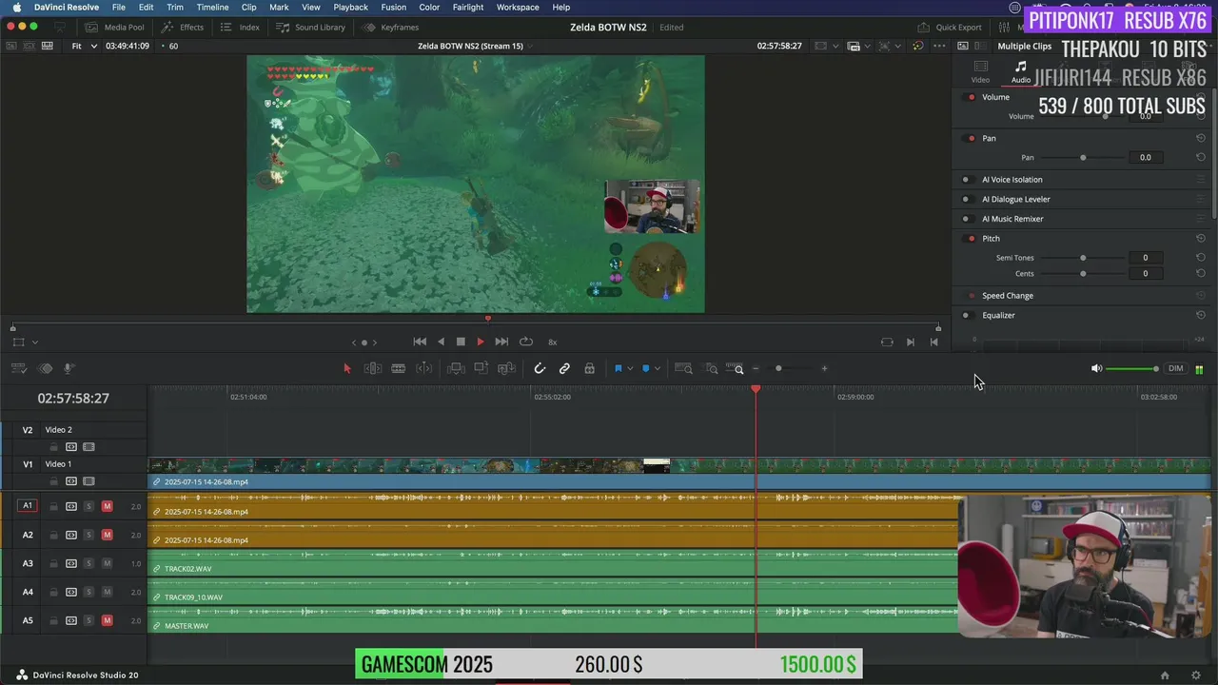Add a blue Flag to clip

tap(618, 368)
